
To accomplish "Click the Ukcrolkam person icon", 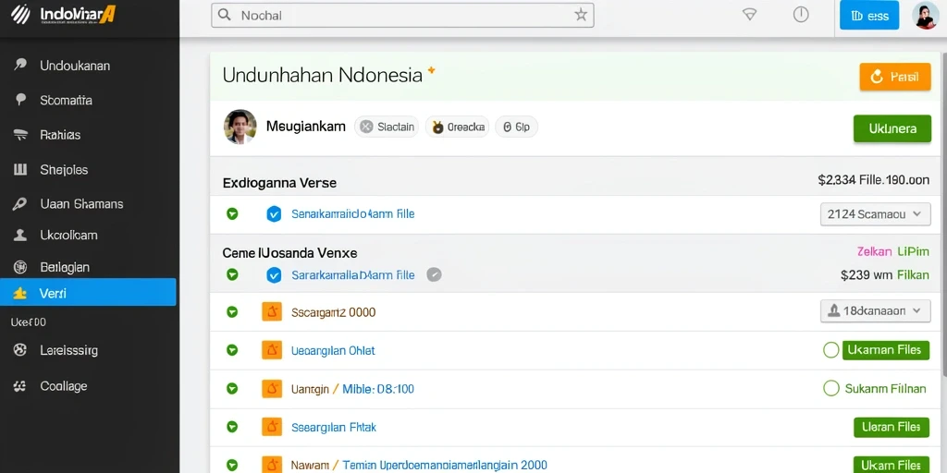I will pyautogui.click(x=20, y=235).
